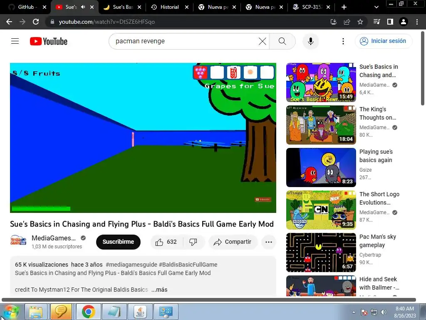Image resolution: width=426 pixels, height=320 pixels.
Task: Click the vertical page scrollbar
Action: click(423, 68)
